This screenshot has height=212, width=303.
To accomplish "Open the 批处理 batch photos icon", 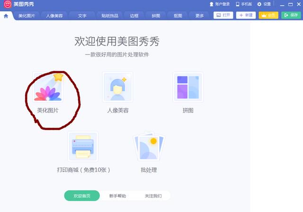I will coord(149,147).
